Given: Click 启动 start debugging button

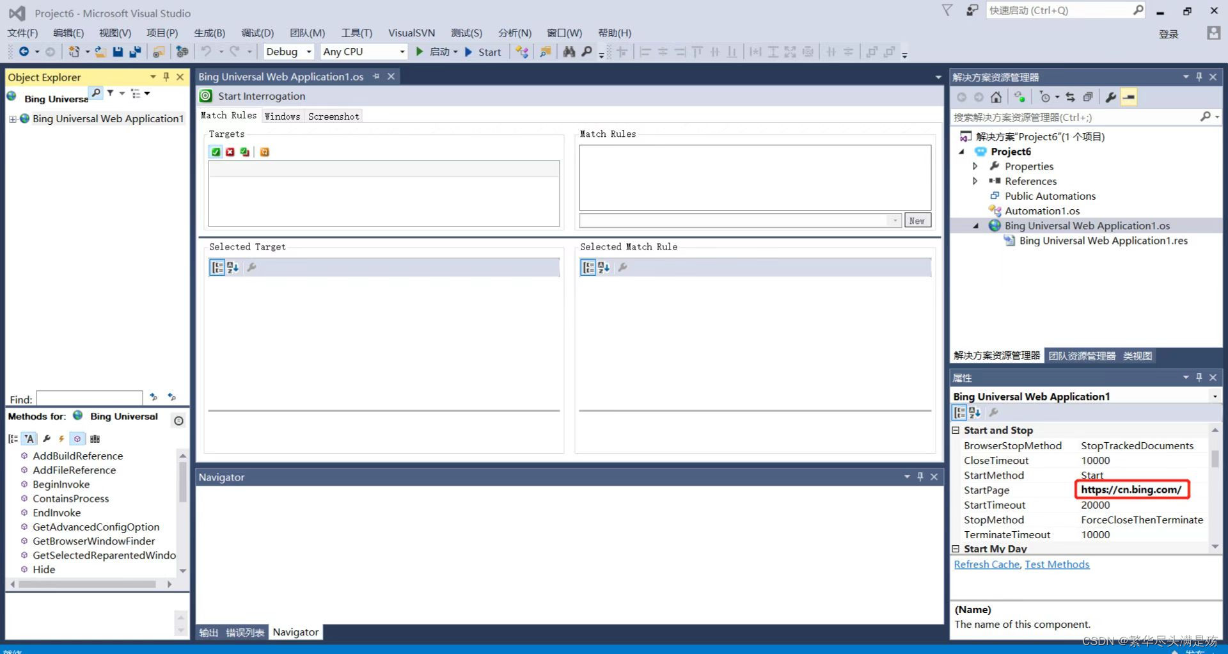Looking at the screenshot, I should pos(433,52).
